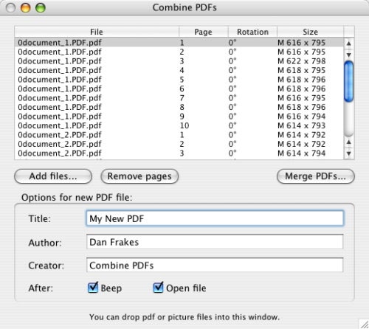Sort list by Page column header
The image size is (369, 329).
204,32
